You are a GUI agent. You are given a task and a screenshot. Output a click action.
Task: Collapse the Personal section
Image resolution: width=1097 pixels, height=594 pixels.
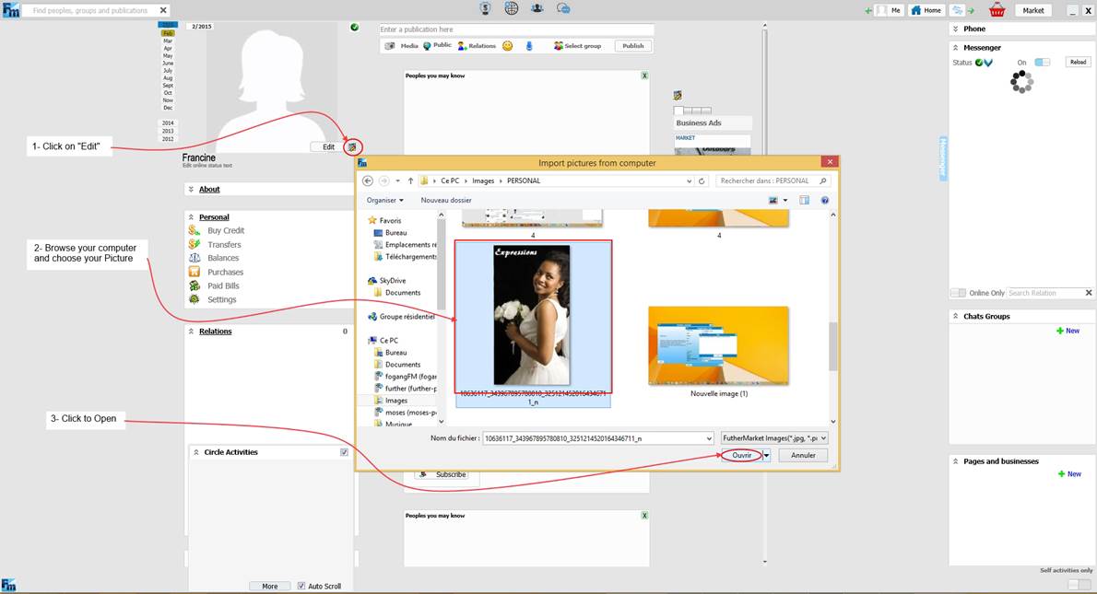[191, 217]
